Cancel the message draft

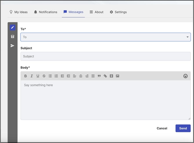click(x=162, y=128)
